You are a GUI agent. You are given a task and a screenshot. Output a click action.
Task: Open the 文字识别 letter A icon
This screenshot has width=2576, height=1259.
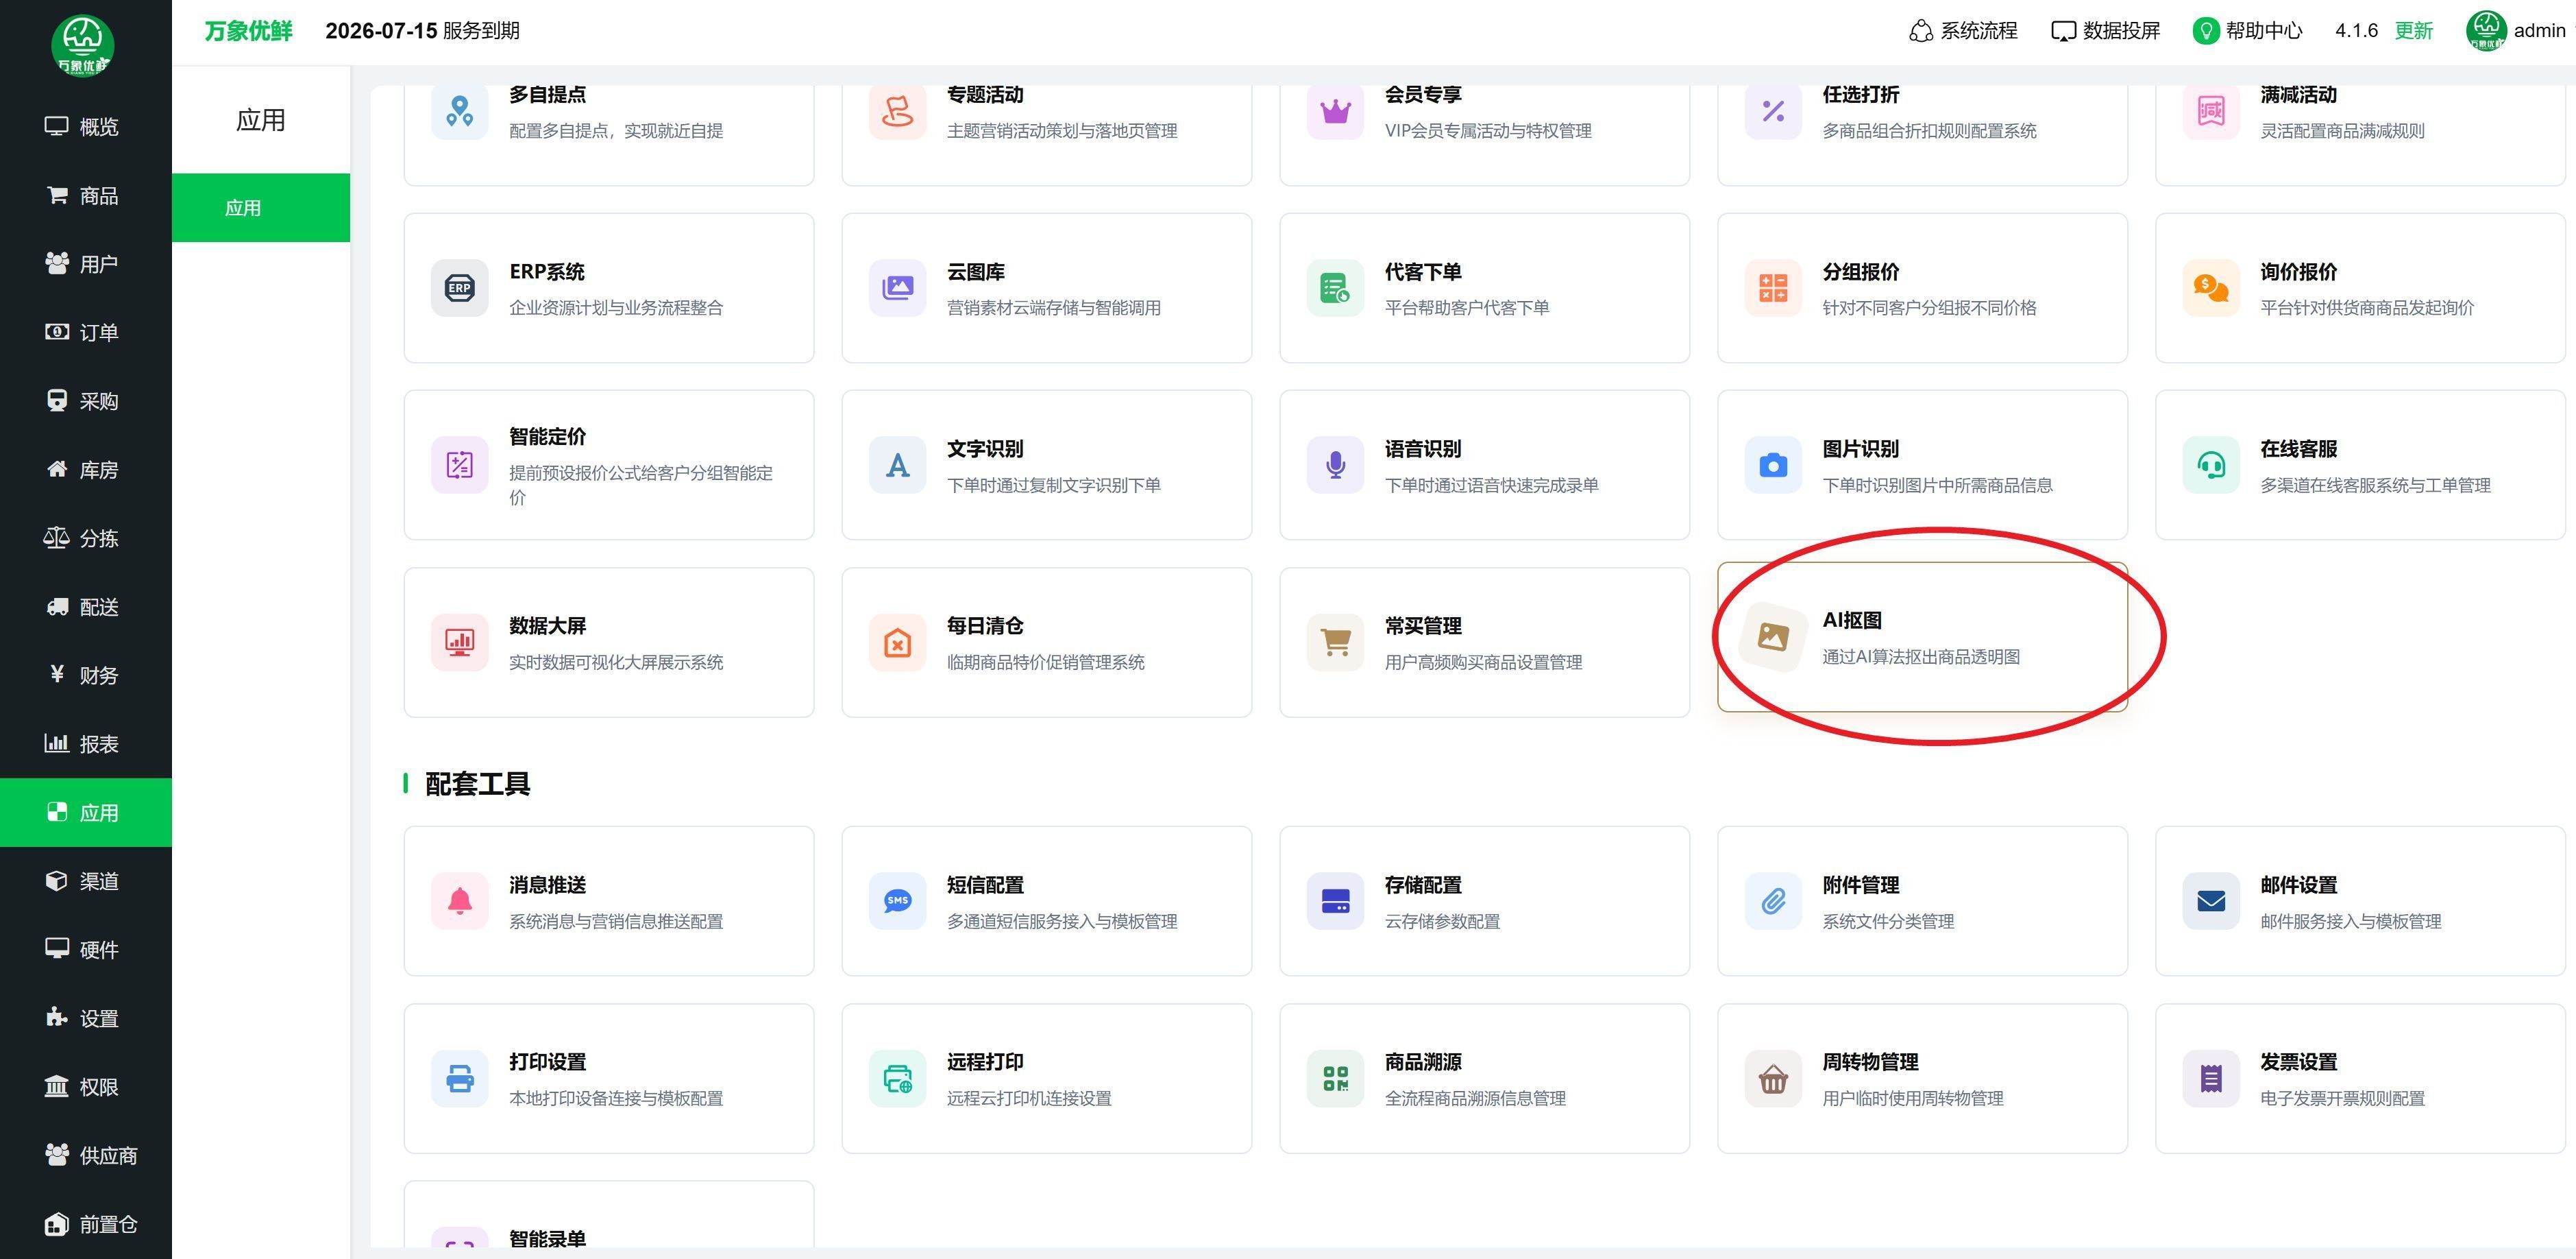(897, 466)
